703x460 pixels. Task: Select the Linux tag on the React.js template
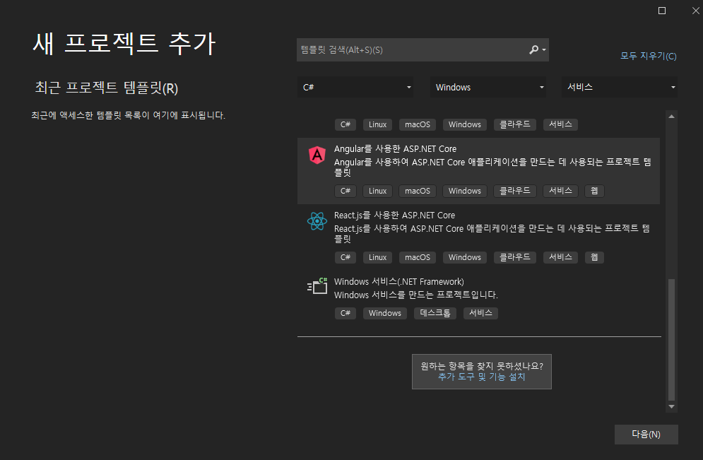377,256
